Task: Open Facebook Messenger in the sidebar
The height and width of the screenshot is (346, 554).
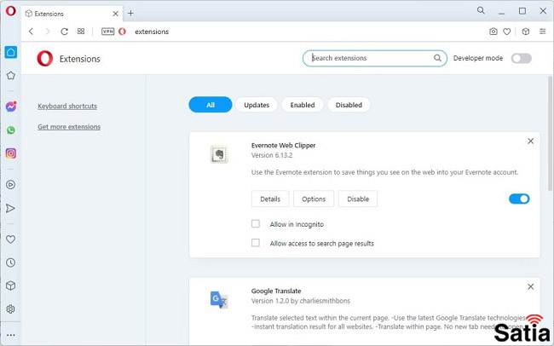Action: pos(10,107)
